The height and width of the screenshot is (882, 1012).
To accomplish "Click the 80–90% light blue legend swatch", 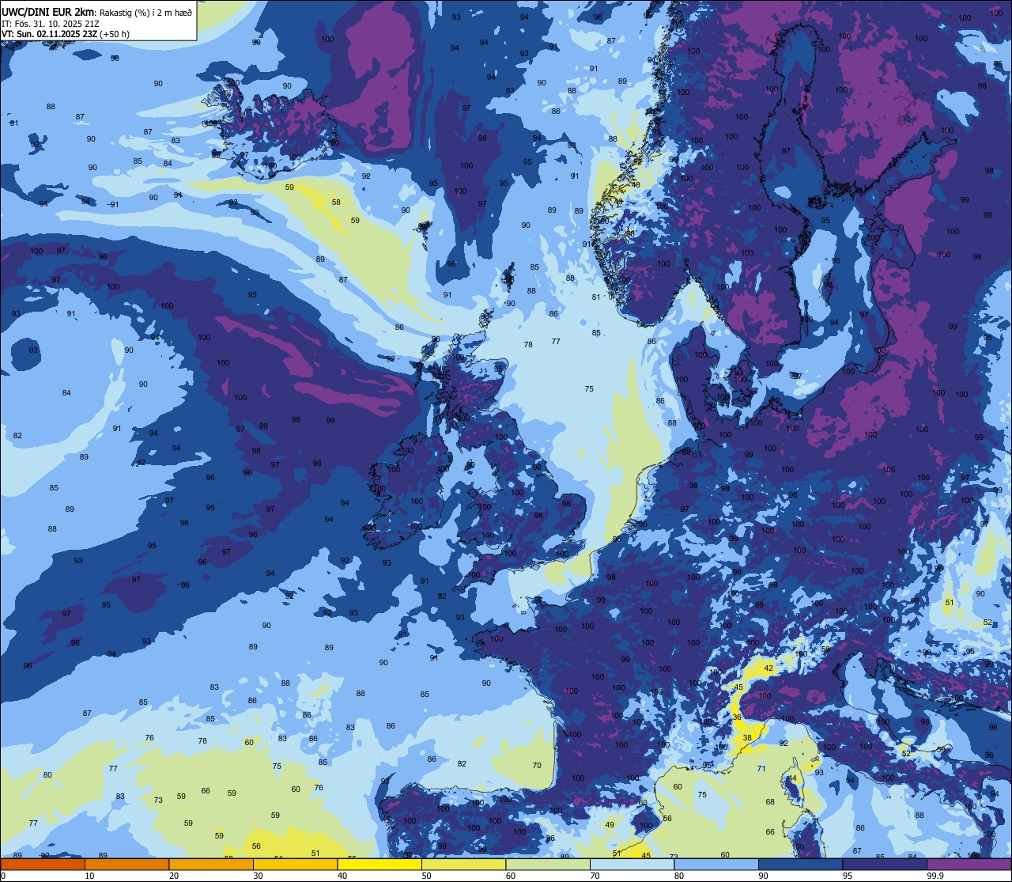I will tap(716, 865).
